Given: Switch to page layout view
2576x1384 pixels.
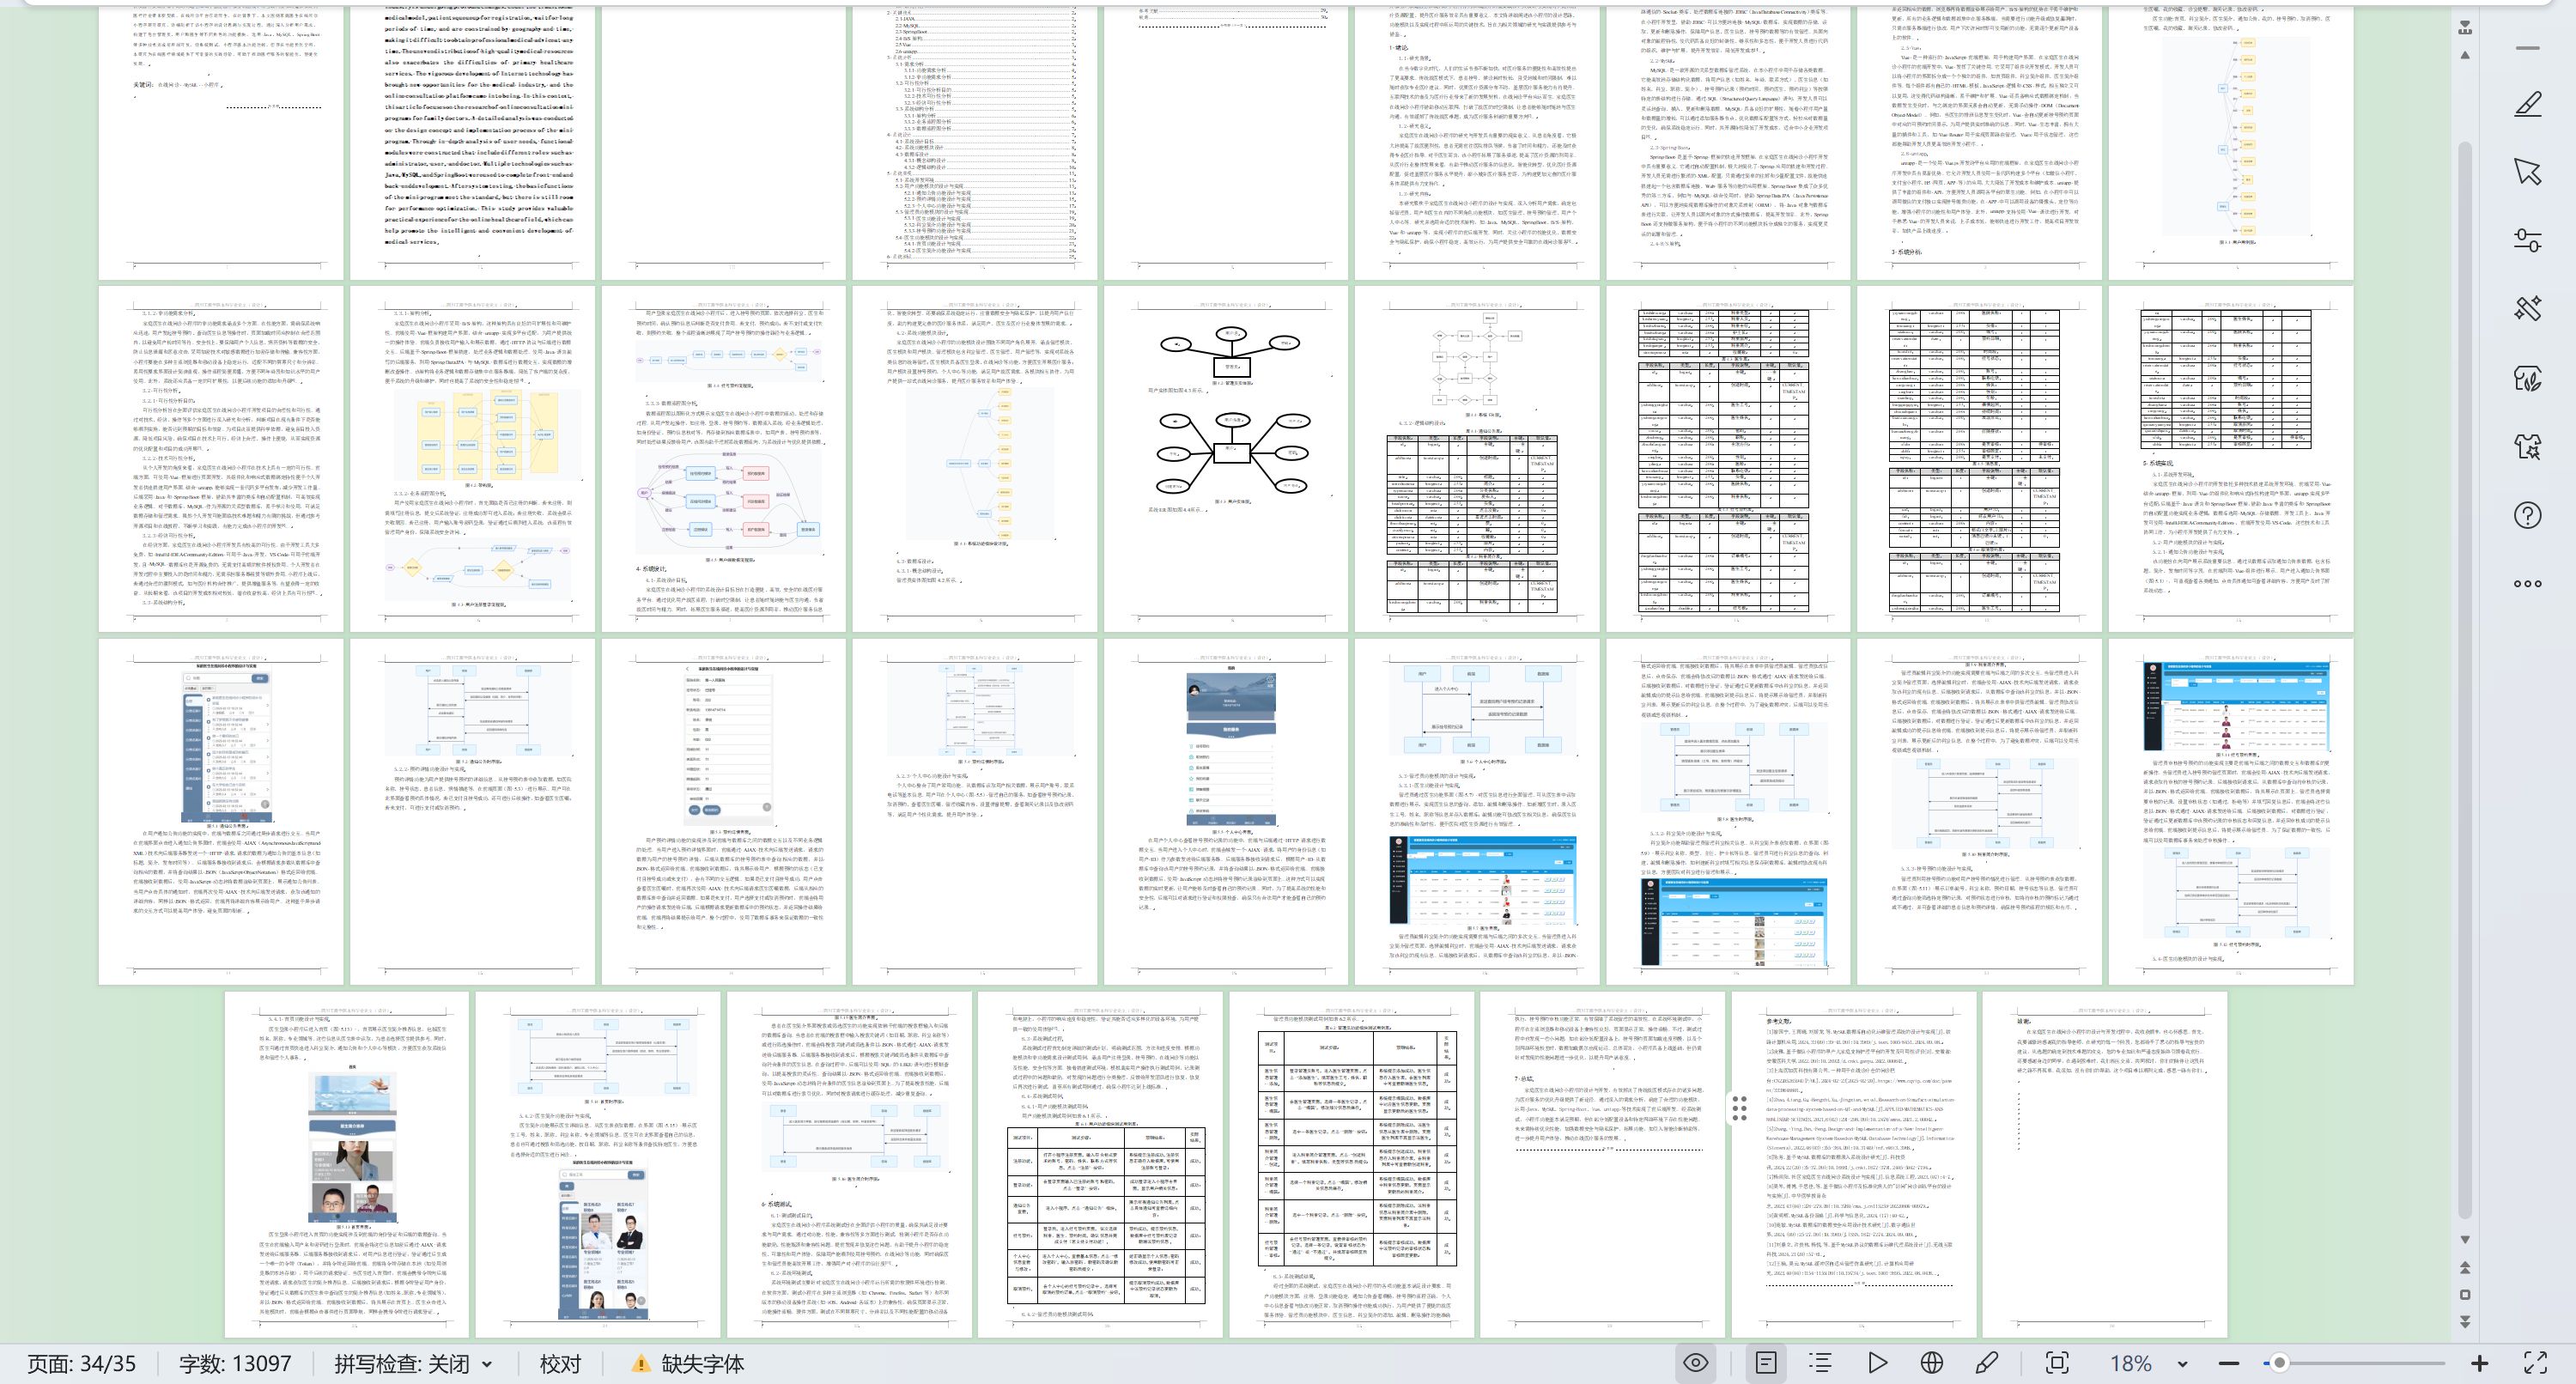Looking at the screenshot, I should tap(1766, 1363).
